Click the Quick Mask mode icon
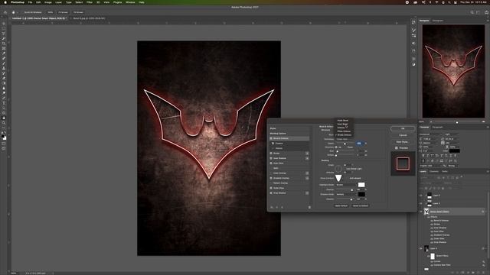This screenshot has height=275, width=490. tap(4, 144)
